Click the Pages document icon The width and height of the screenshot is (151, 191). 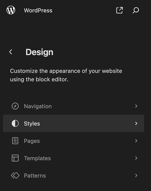pyautogui.click(x=15, y=141)
